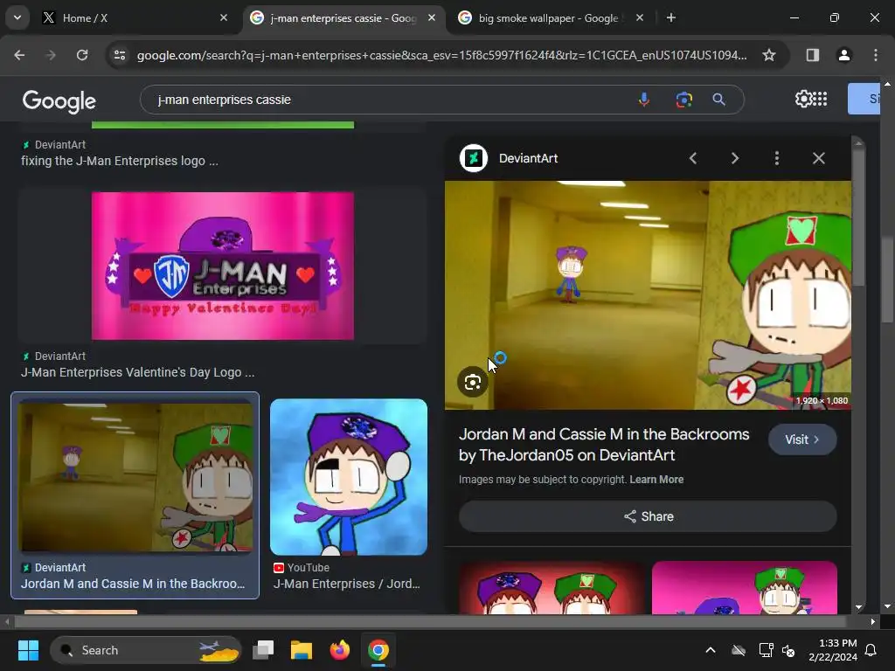The height and width of the screenshot is (671, 895).
Task: Click the page vertical scrollbar thumb
Action: click(x=887, y=280)
